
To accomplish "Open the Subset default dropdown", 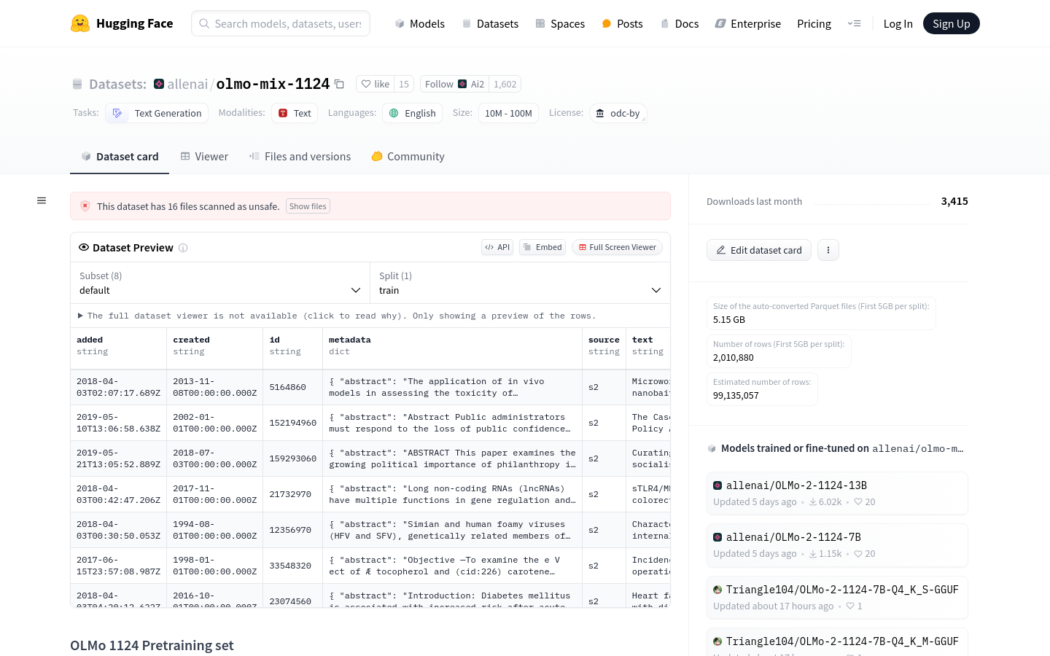I will [x=220, y=283].
